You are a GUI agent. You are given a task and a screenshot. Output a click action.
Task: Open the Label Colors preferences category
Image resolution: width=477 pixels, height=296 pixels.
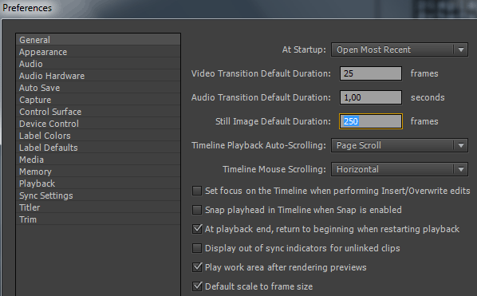[98, 136]
